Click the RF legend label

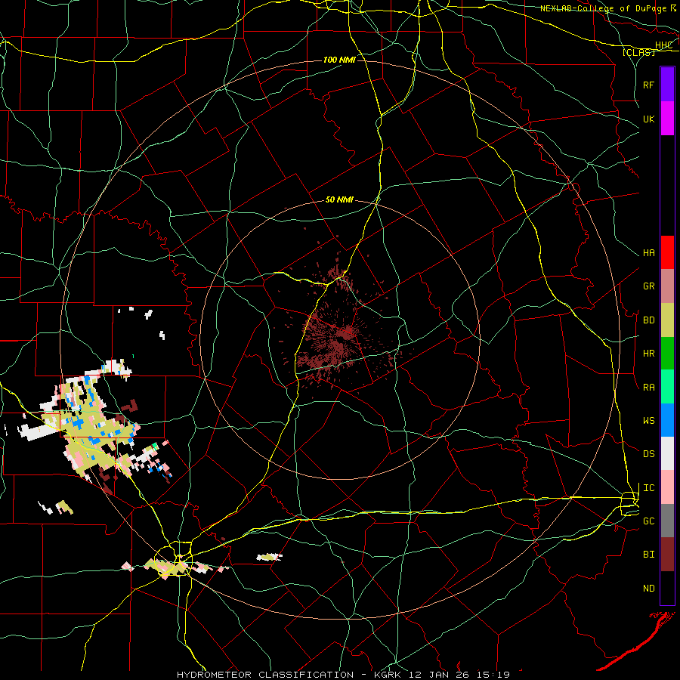click(649, 85)
